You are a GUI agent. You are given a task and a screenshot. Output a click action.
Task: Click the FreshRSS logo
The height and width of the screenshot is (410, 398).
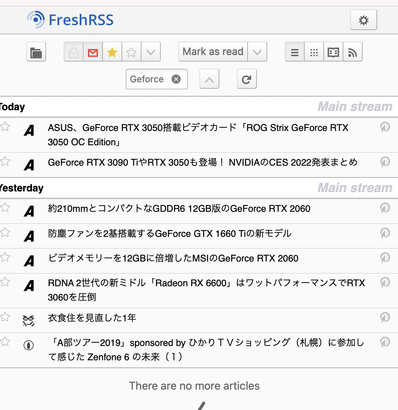click(70, 20)
